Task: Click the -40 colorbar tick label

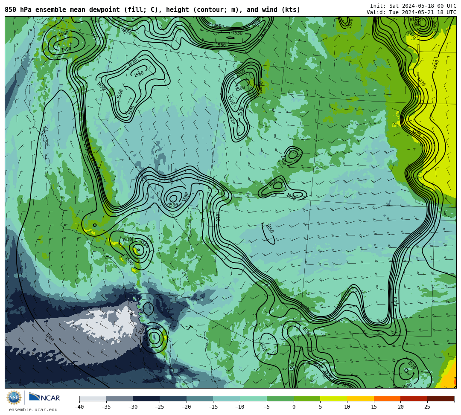Action: 79,407
